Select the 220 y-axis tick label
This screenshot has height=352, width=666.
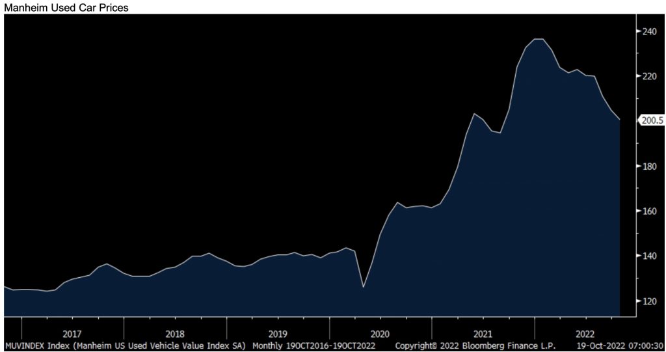(x=650, y=76)
